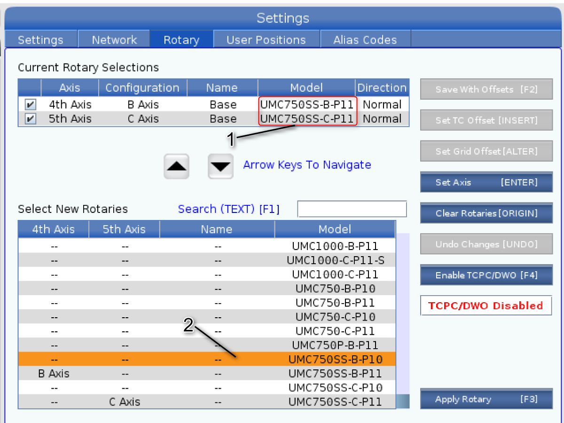
Task: Focus the Search text input field
Action: click(x=352, y=209)
